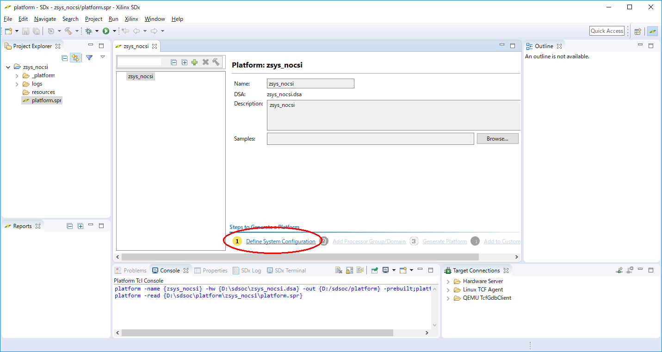Click the Browse... button for Samples

tap(497, 139)
